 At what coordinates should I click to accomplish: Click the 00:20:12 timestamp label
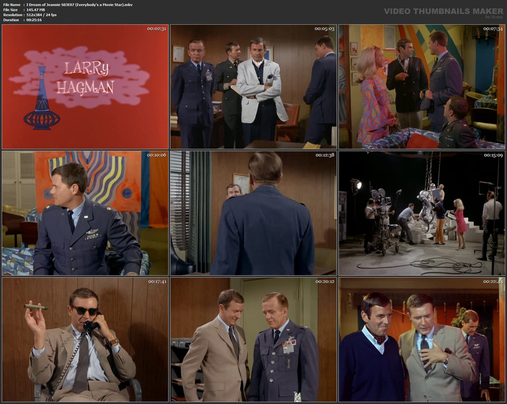click(325, 282)
